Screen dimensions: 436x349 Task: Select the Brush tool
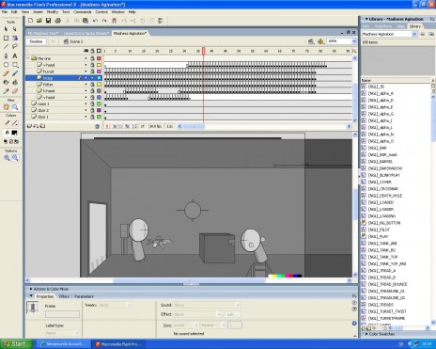coord(15,73)
